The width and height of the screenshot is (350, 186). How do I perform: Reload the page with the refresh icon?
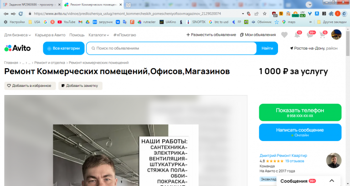[x=21, y=14]
